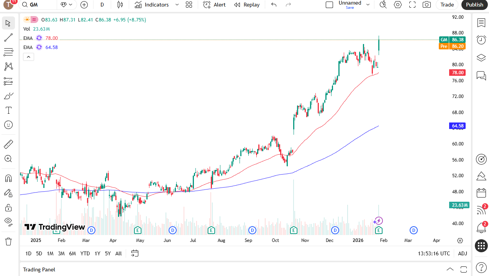Open the Trade button
The width and height of the screenshot is (489, 276).
click(x=447, y=5)
